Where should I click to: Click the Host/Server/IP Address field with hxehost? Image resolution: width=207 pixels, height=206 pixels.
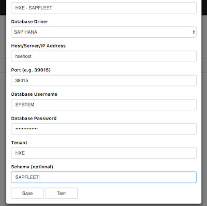tap(103, 56)
